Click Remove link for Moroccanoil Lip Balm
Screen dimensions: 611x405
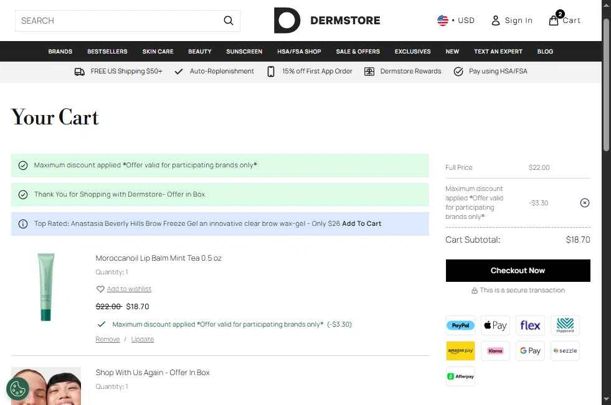pos(108,339)
